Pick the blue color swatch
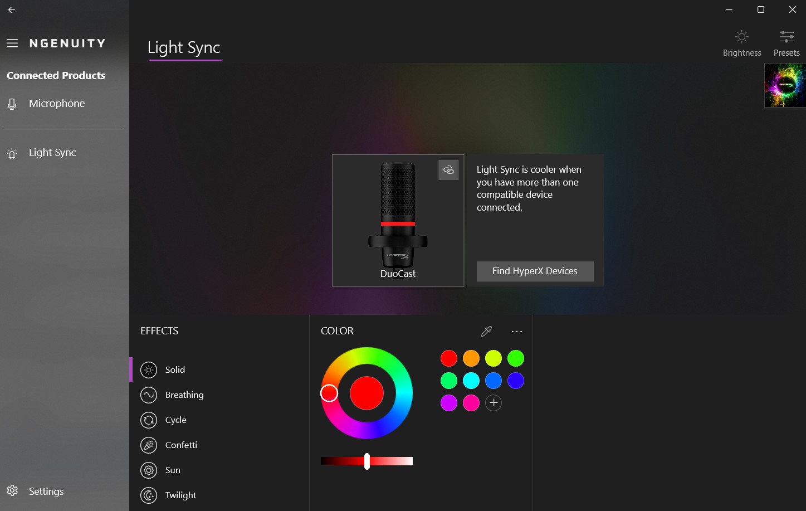 [x=494, y=381]
